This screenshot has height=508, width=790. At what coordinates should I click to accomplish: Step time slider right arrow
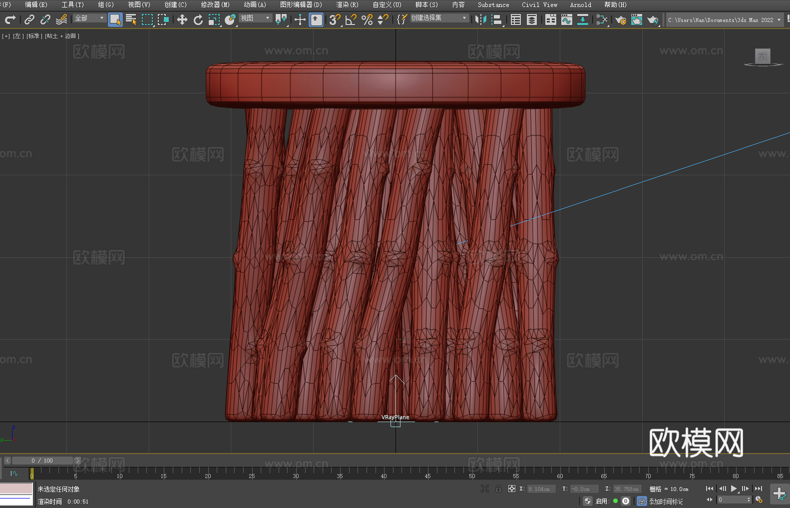click(77, 461)
